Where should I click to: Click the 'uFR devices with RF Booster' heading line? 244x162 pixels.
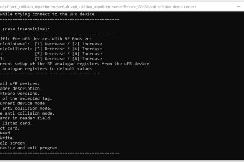coord(46,39)
